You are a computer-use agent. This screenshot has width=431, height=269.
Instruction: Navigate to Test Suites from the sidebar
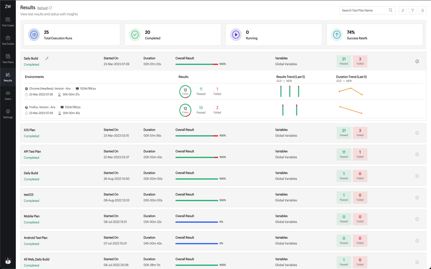(8, 40)
